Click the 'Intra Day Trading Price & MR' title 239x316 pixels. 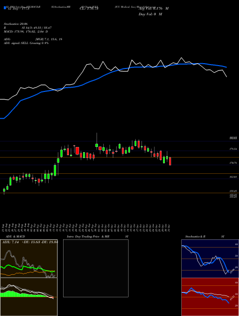(88, 237)
